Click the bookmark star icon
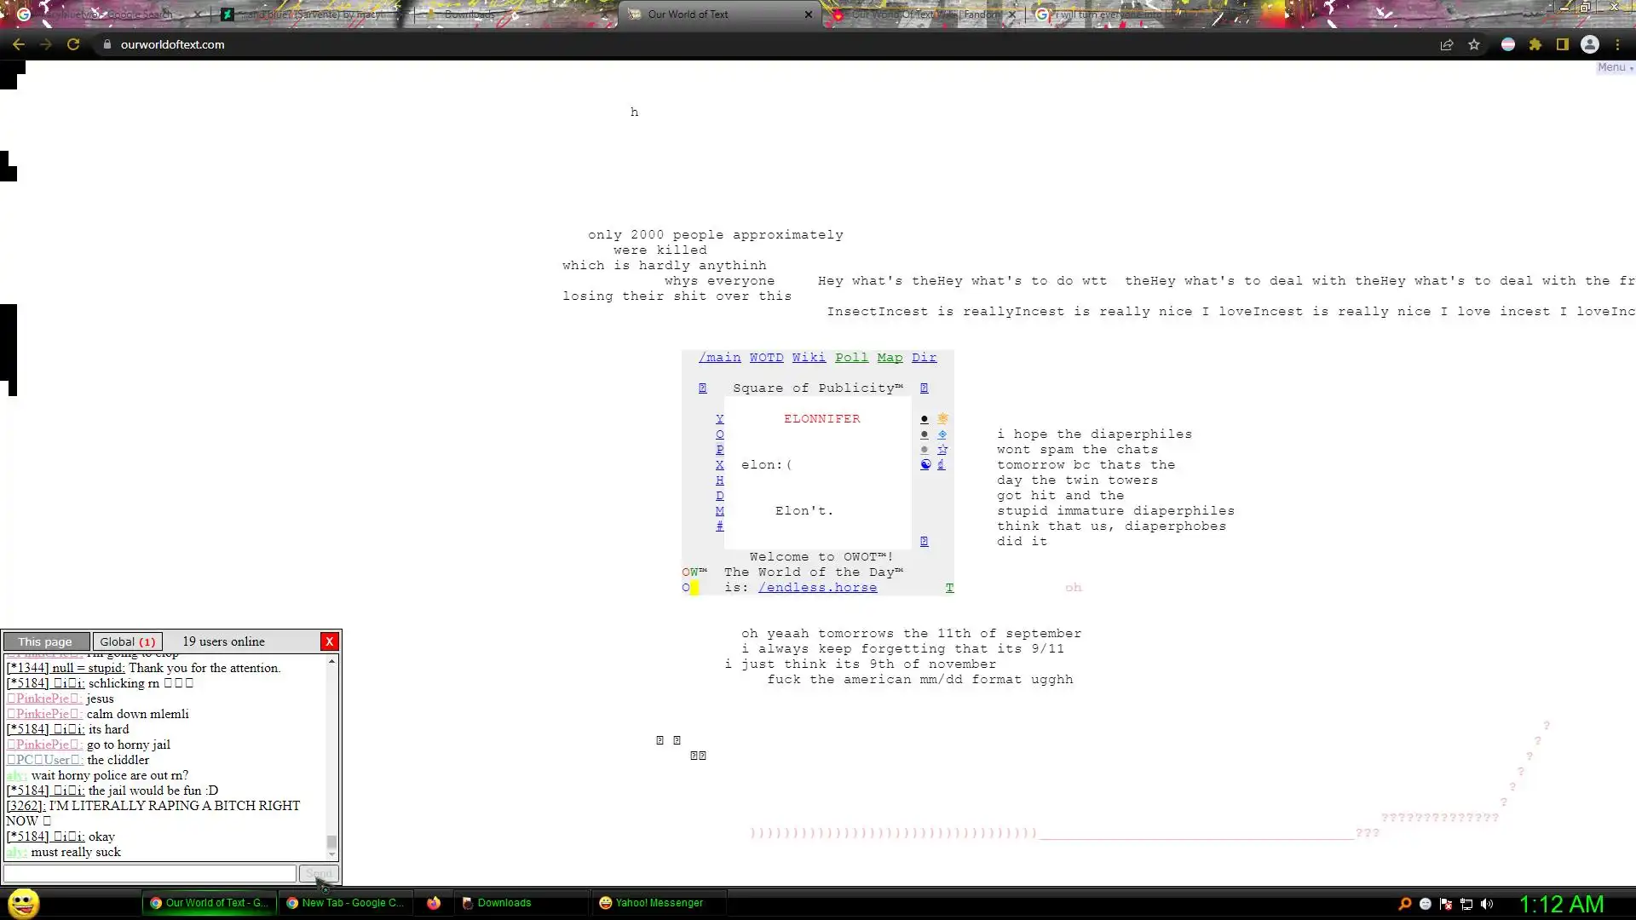This screenshot has width=1636, height=920. [x=1474, y=44]
